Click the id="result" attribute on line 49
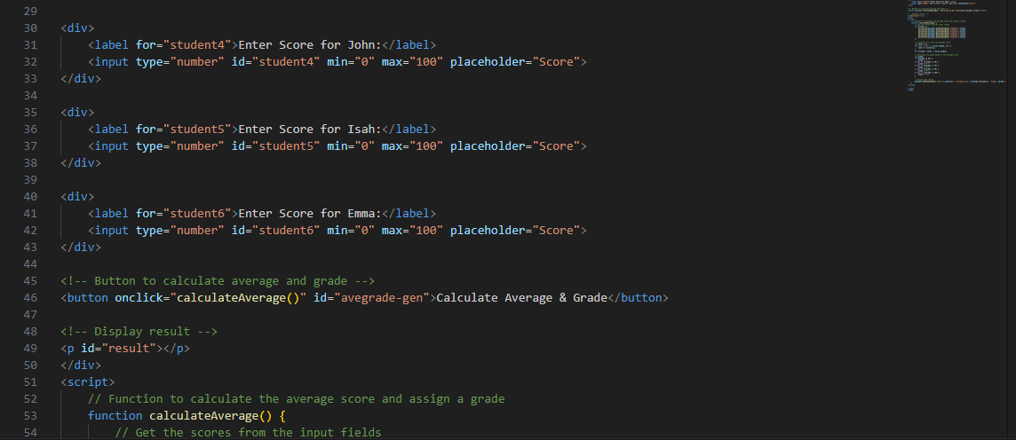The image size is (1016, 440). point(120,348)
